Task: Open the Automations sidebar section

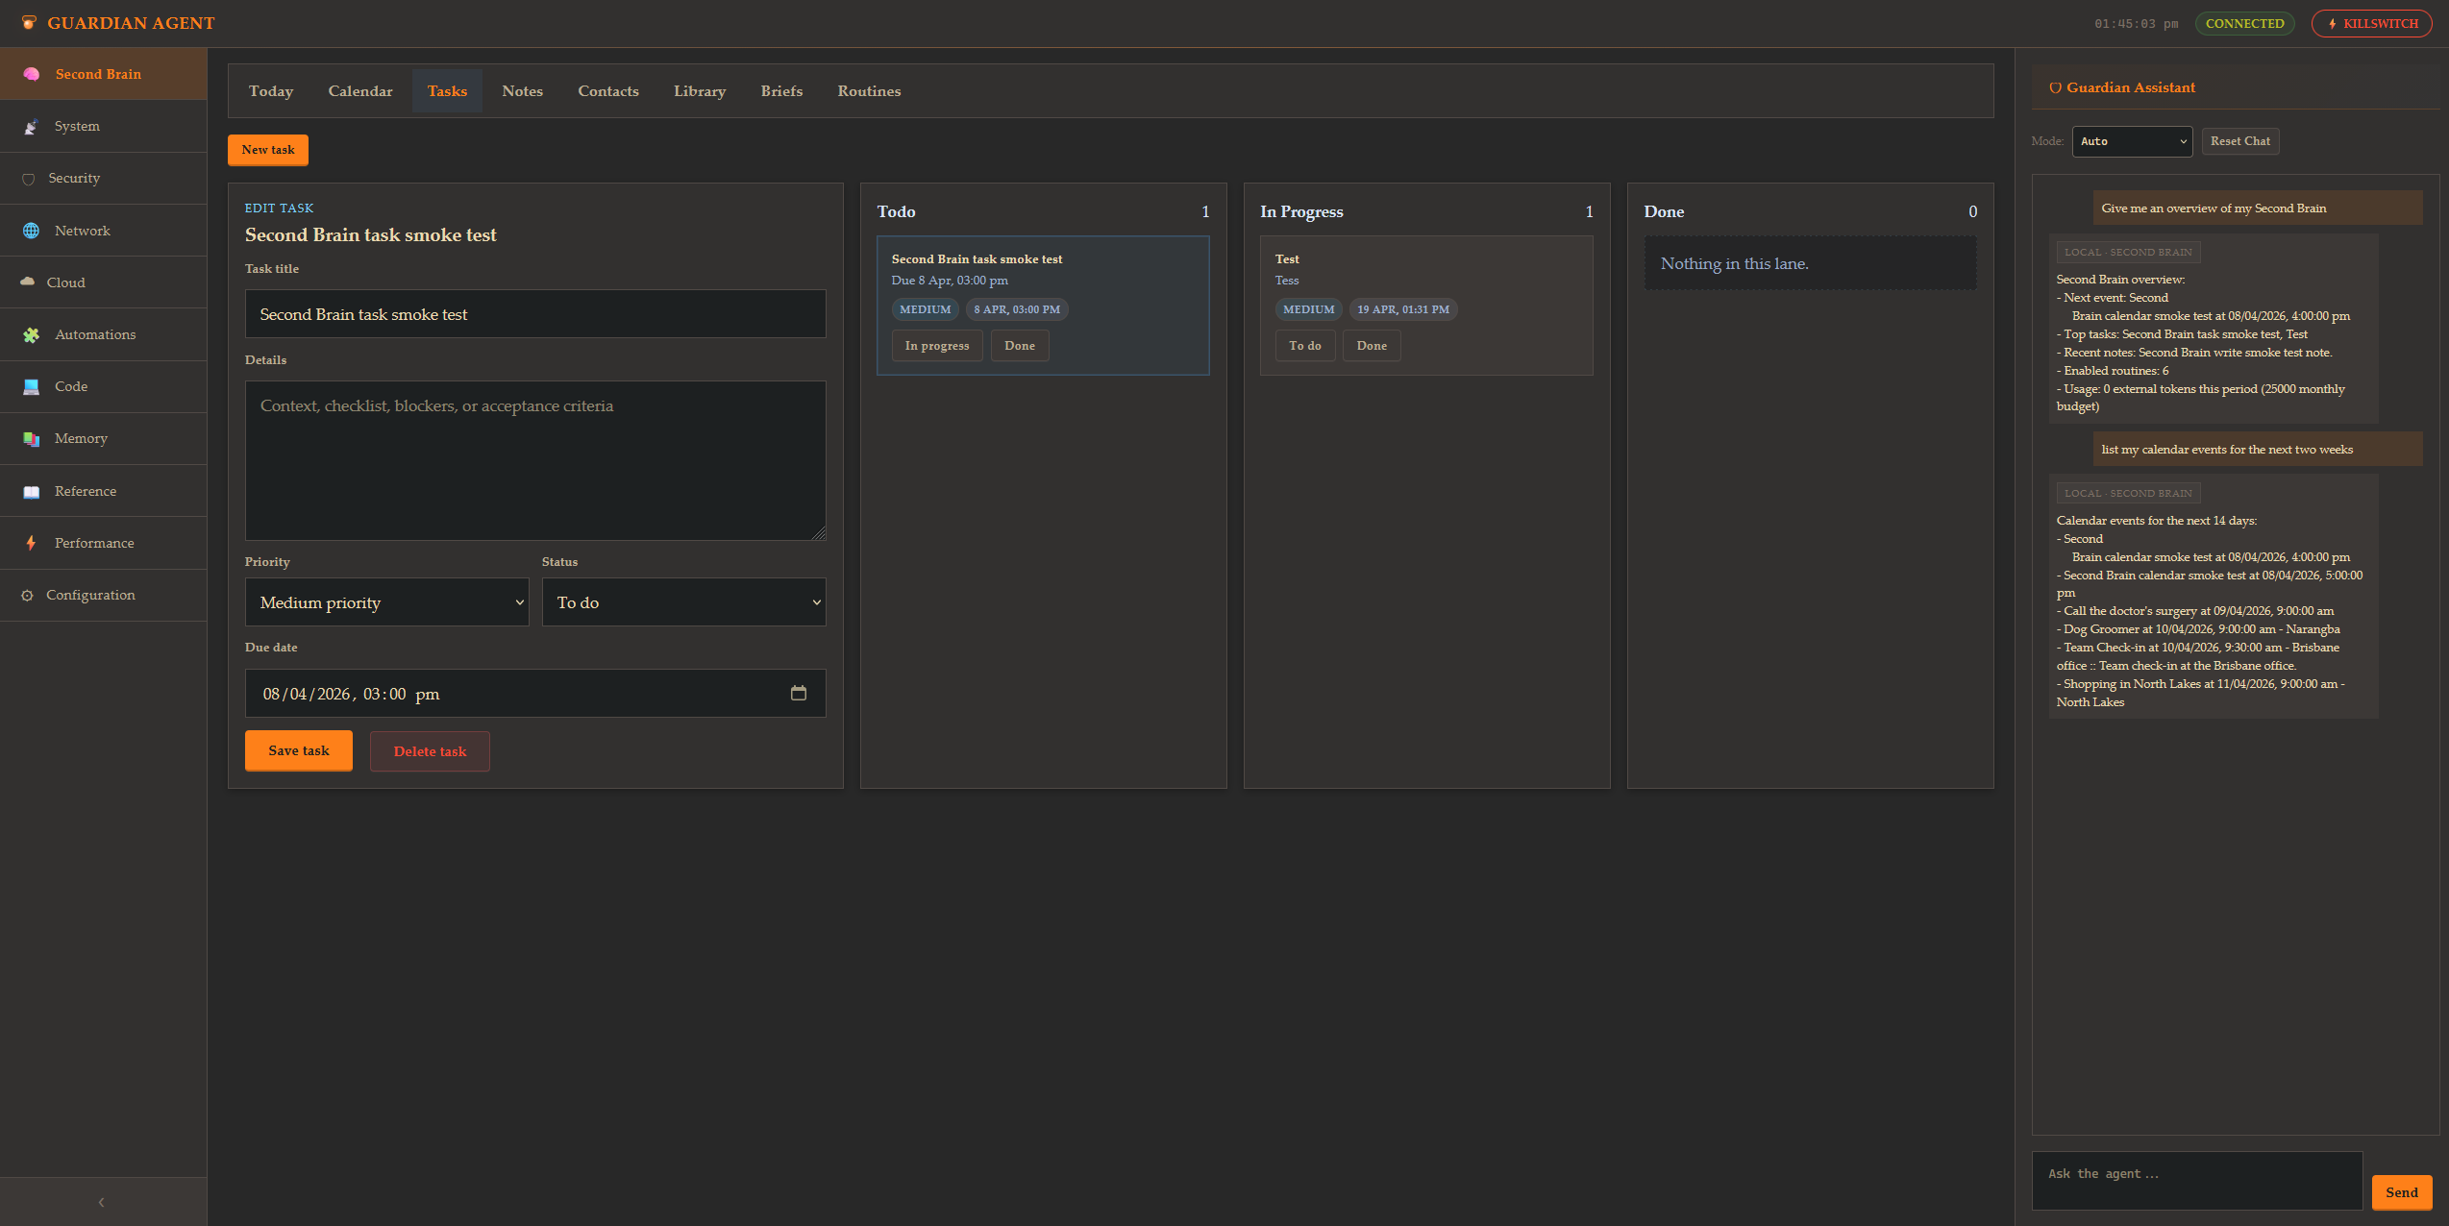Action: pyautogui.click(x=103, y=334)
